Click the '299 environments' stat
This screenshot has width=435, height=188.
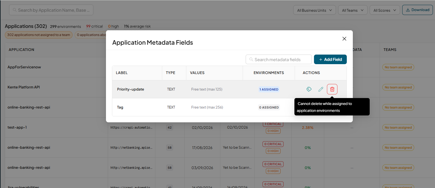(x=65, y=26)
